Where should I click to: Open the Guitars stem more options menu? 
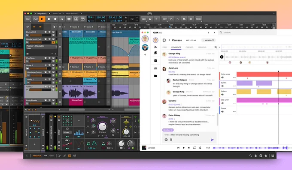click(x=234, y=95)
